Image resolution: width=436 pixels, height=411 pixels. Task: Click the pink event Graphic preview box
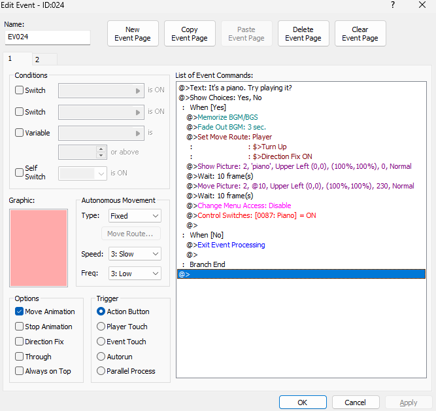(39, 248)
